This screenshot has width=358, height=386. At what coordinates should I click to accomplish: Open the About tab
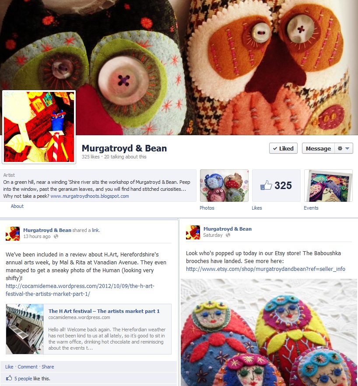pos(17,206)
